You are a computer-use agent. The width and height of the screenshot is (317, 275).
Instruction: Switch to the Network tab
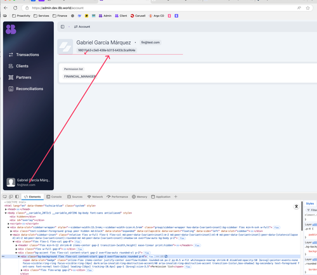tap(95, 196)
